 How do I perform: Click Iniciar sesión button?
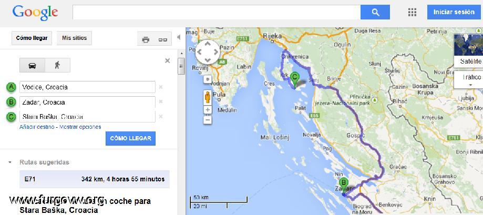click(454, 12)
